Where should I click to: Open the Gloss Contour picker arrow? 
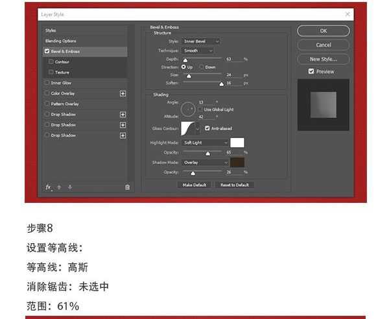(198, 128)
